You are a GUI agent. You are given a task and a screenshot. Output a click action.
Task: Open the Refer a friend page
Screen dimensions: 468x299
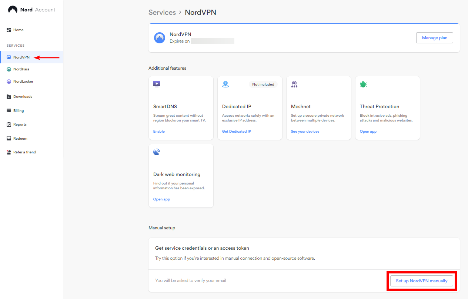coord(24,152)
